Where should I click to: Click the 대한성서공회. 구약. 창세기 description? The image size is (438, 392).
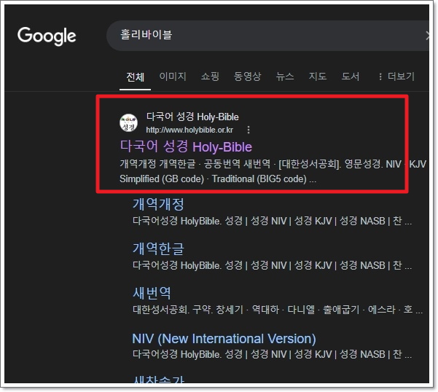(278, 310)
